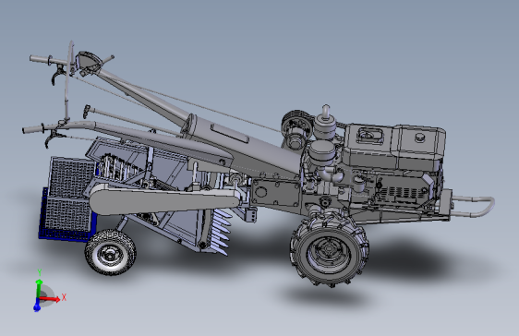Click the green Y axis of the triad
The width and height of the screenshot is (519, 336).
[x=39, y=288]
